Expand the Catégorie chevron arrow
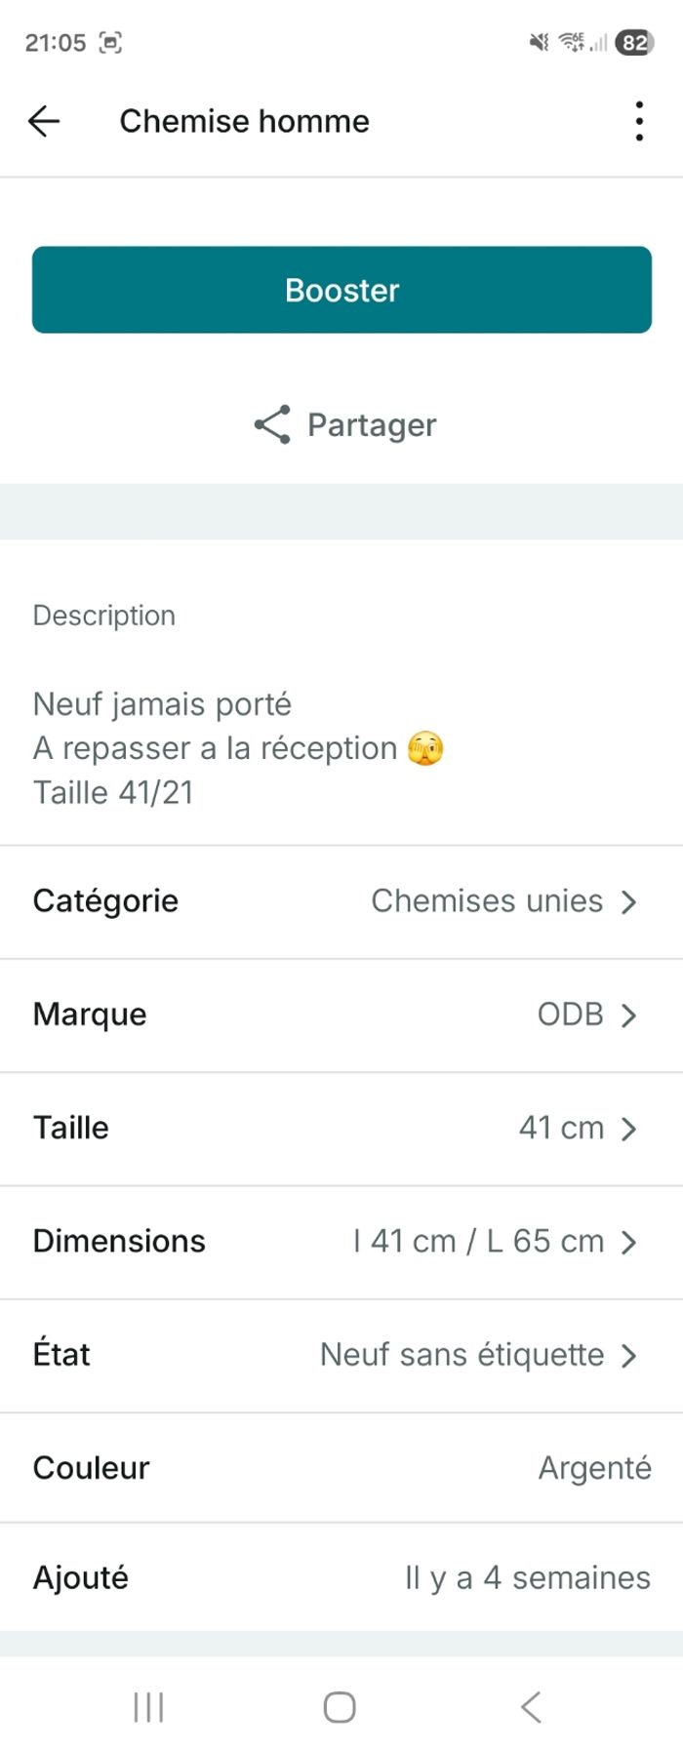The width and height of the screenshot is (683, 1751). (x=629, y=901)
